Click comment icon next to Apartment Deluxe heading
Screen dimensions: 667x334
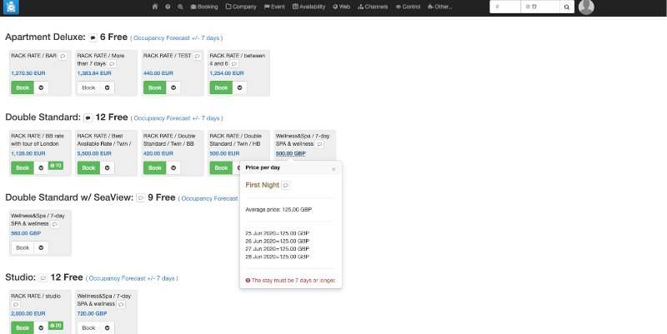[93, 38]
